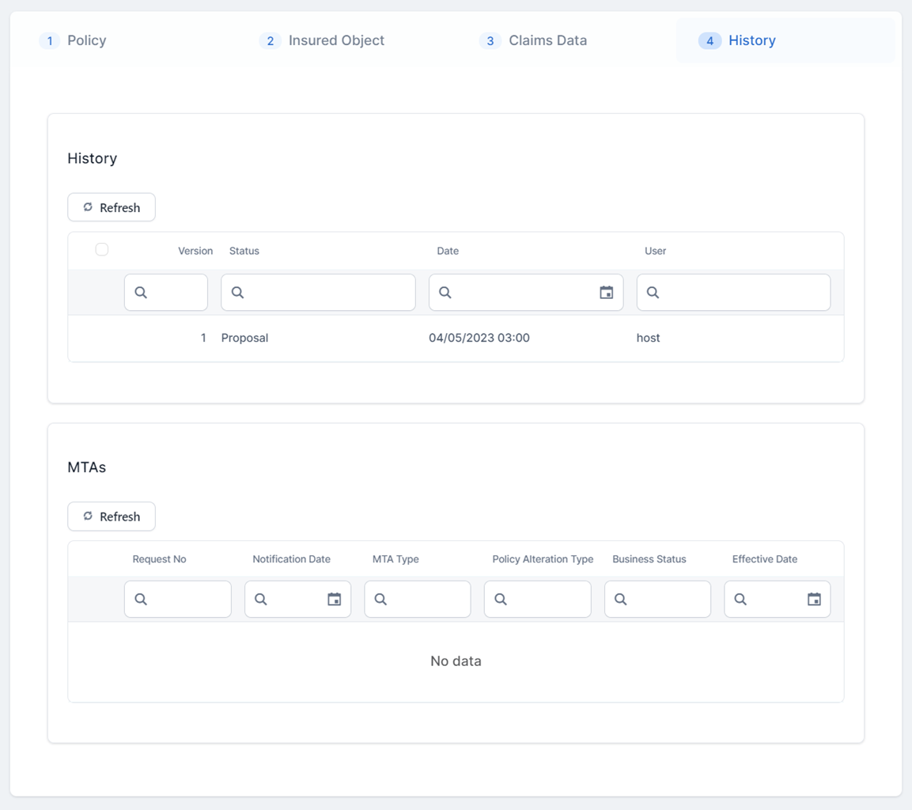Refresh the MTAs table

point(112,517)
